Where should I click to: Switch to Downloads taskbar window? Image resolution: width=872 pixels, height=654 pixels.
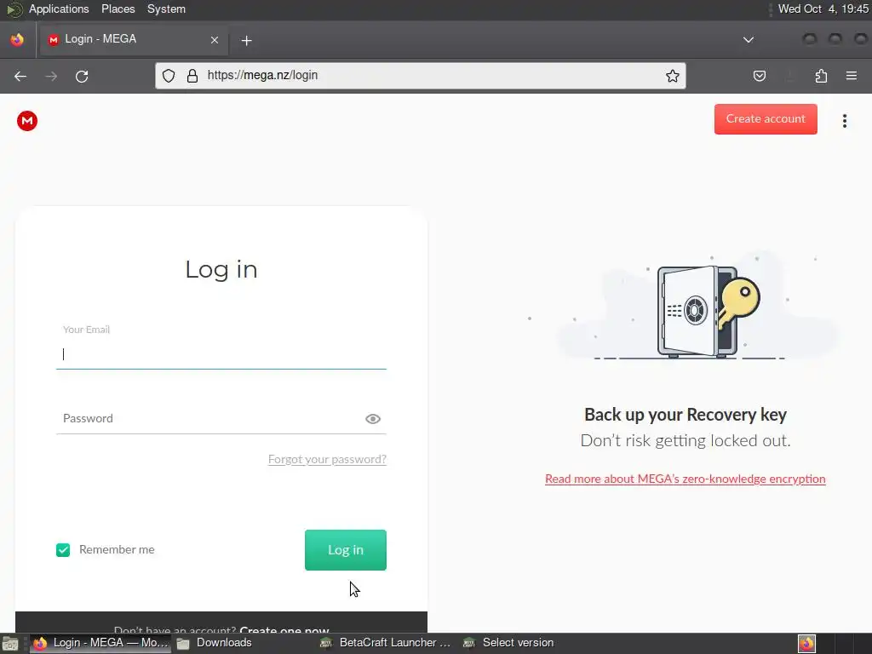tap(215, 644)
